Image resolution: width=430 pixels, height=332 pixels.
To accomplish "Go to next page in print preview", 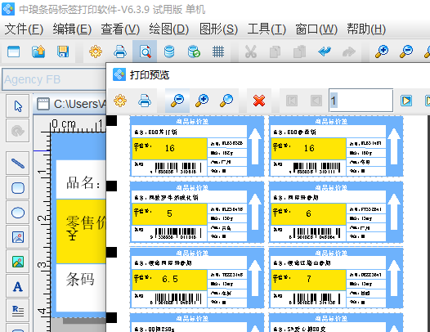I will pos(405,101).
